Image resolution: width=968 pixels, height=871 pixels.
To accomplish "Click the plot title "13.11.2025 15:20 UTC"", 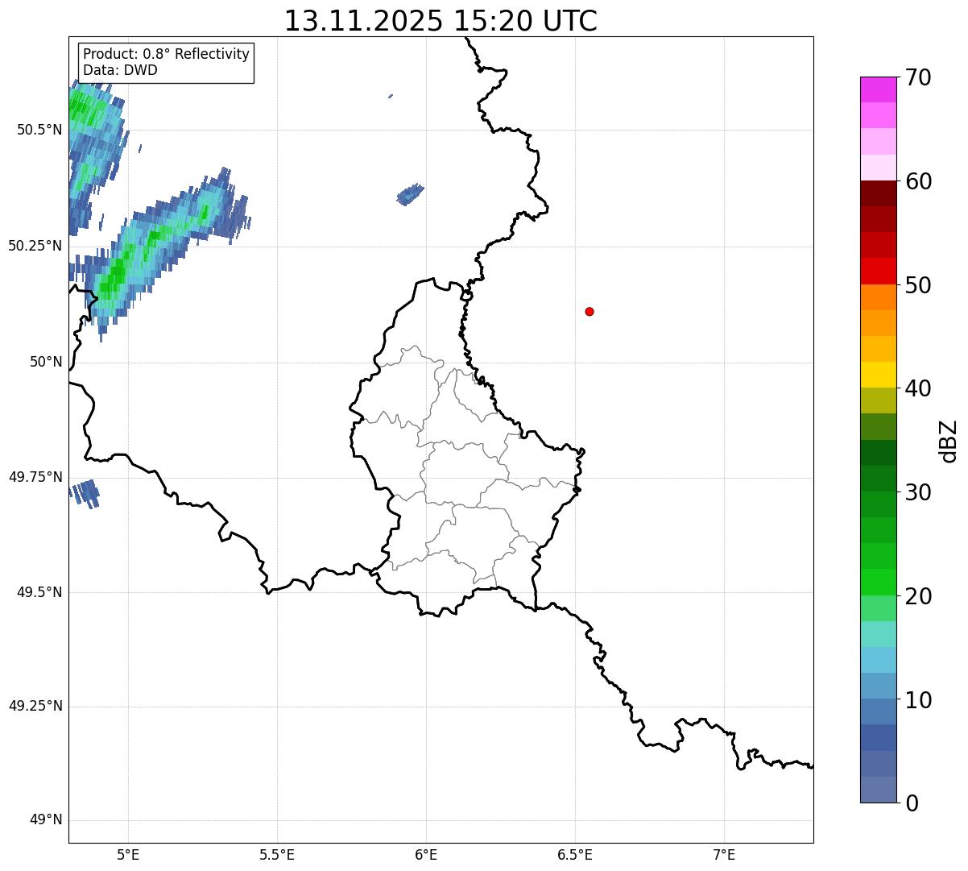I will [441, 21].
